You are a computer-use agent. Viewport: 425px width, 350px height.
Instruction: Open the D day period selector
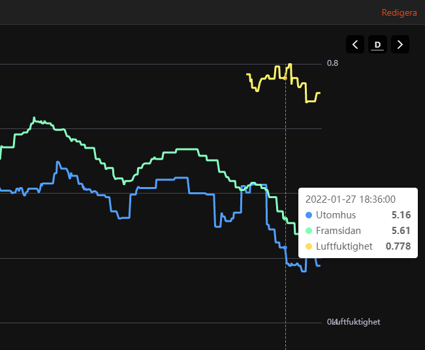[x=377, y=44]
